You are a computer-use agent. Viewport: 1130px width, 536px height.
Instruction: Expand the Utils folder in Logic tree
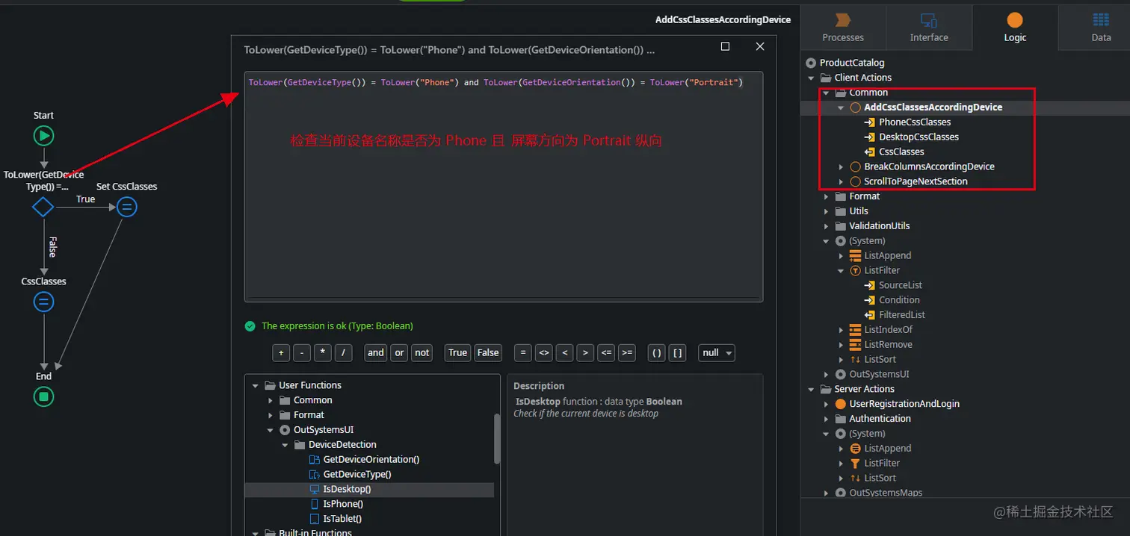[826, 211]
